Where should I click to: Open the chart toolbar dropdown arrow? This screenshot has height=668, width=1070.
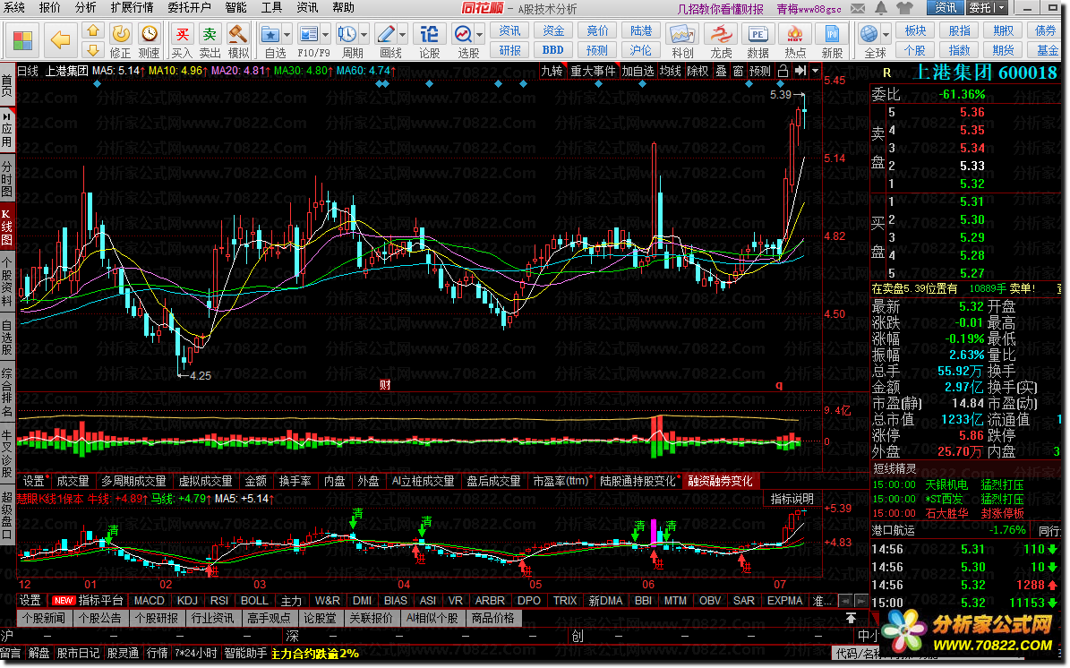click(816, 71)
